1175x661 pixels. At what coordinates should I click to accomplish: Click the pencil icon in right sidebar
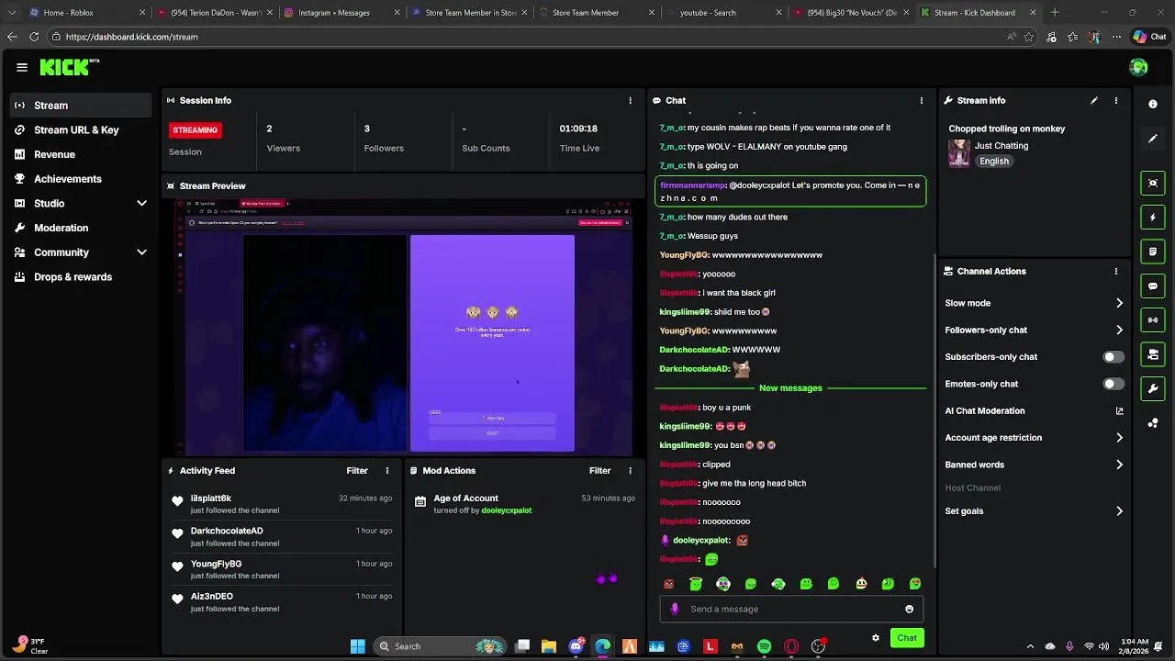(x=1153, y=139)
